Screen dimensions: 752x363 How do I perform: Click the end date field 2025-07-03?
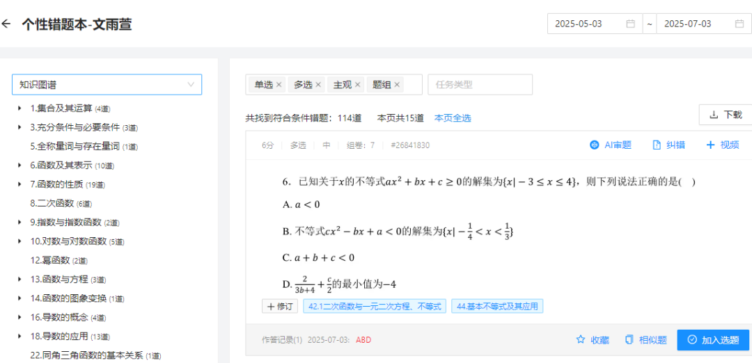703,24
